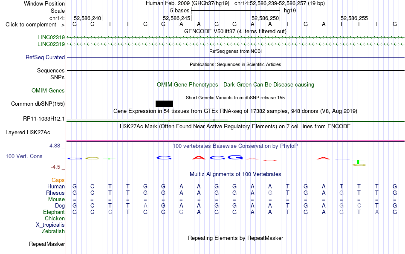
Task: Click the -4.5 PhyloP lower scale value
Action: point(55,167)
